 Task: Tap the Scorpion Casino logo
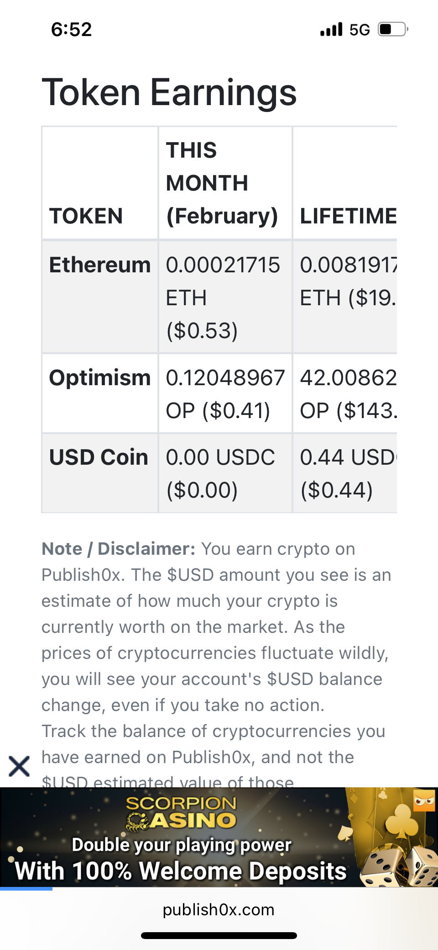coord(182,813)
